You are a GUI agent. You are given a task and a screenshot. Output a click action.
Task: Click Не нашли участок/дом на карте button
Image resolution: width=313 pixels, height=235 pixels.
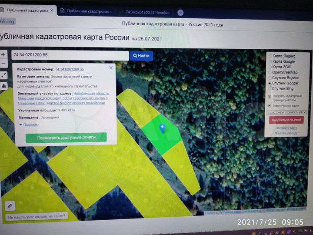pyautogui.click(x=37, y=216)
